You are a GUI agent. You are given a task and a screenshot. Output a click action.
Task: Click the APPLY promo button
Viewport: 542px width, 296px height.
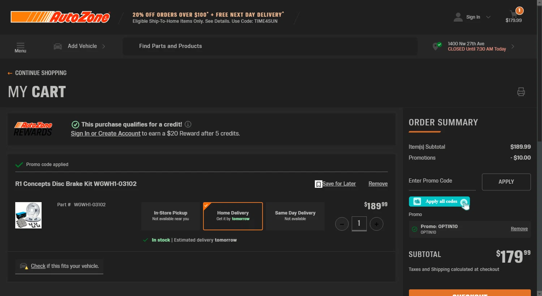(x=506, y=182)
